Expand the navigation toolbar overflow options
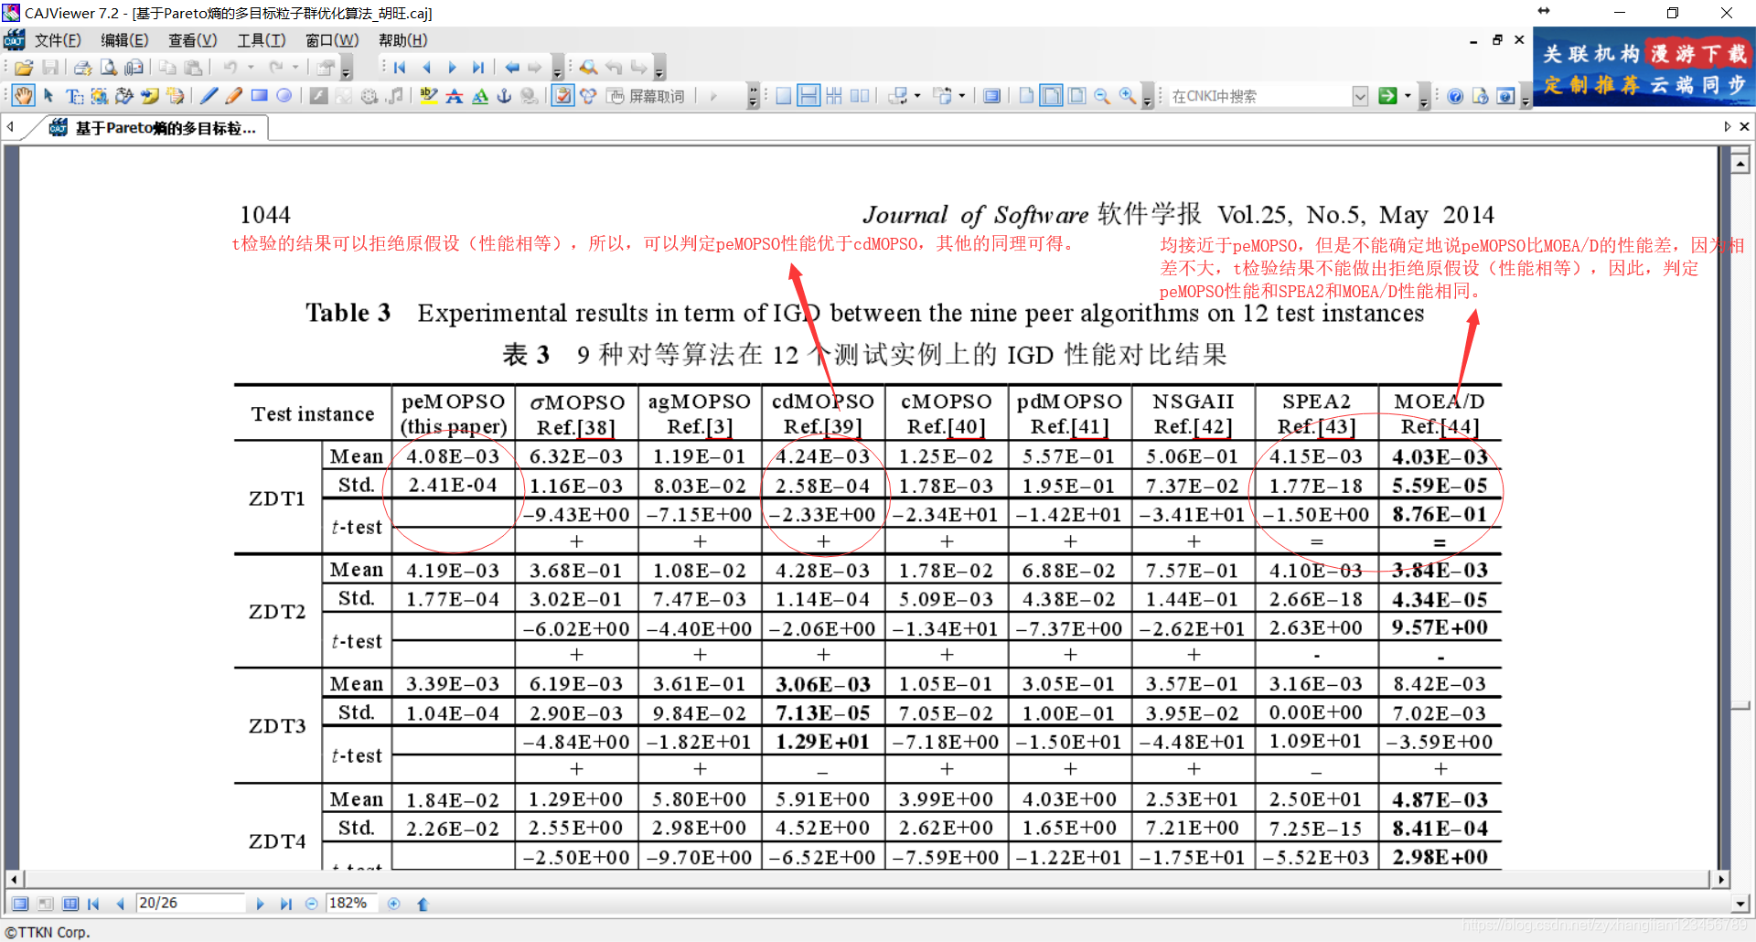1756x942 pixels. tap(557, 70)
